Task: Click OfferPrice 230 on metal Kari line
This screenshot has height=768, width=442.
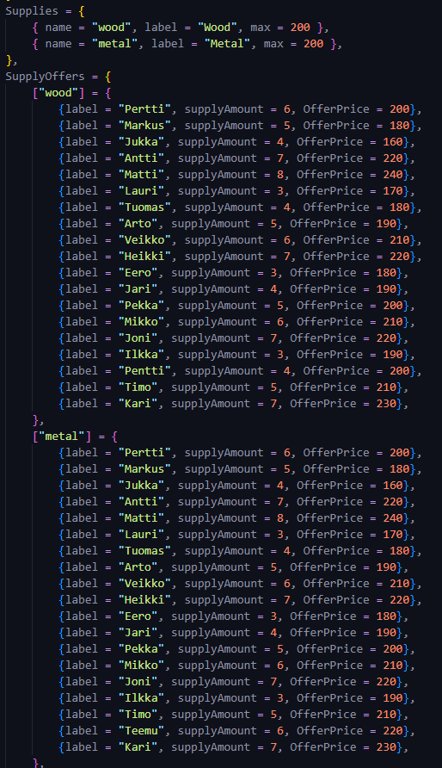Action: coord(386,747)
